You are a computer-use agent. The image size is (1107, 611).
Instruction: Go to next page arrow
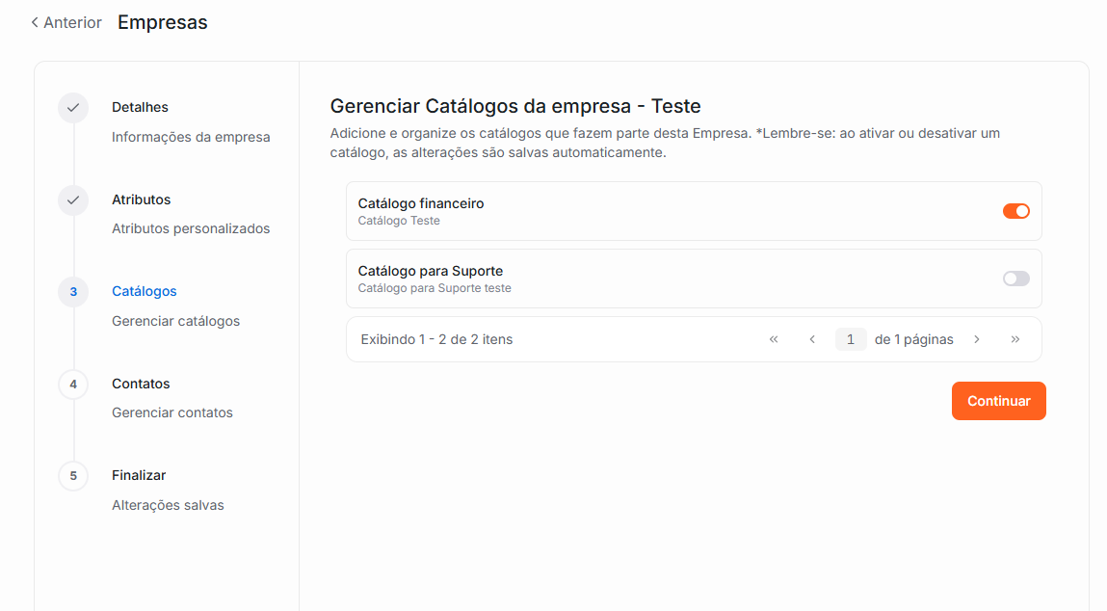[977, 340]
